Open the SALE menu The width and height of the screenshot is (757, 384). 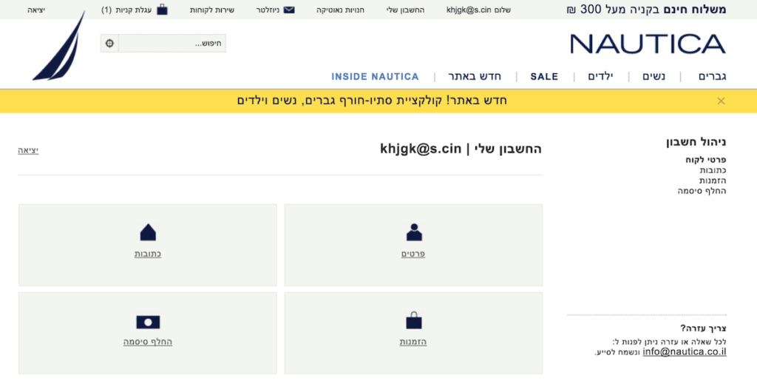(x=544, y=77)
